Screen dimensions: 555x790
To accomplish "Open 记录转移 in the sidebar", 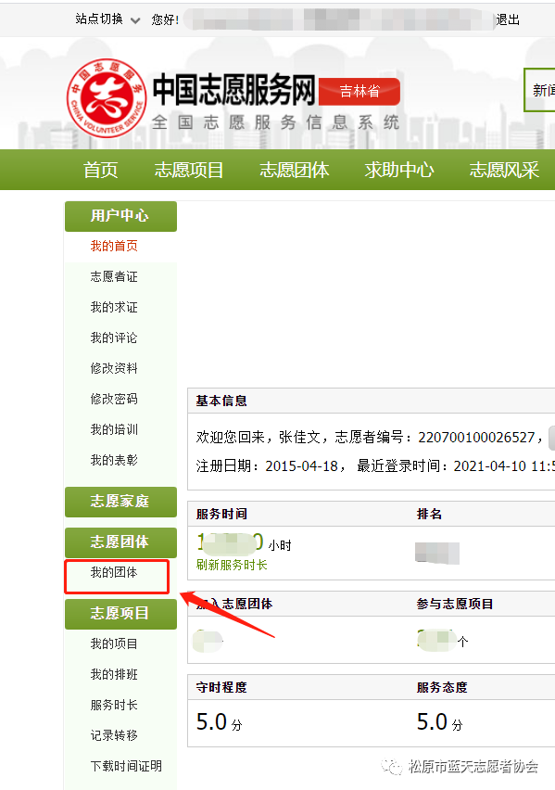I will 114,735.
